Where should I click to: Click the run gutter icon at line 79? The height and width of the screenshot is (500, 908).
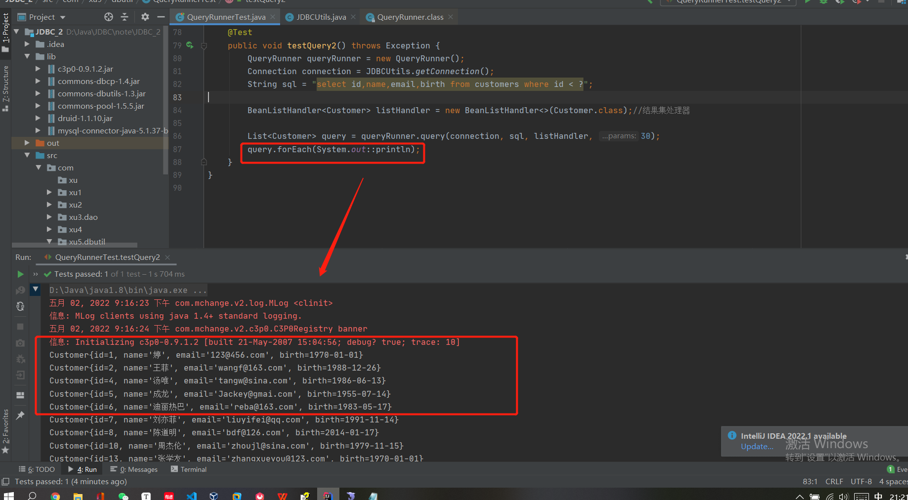(190, 45)
